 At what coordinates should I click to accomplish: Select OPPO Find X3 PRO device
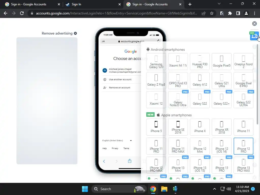(x=178, y=80)
